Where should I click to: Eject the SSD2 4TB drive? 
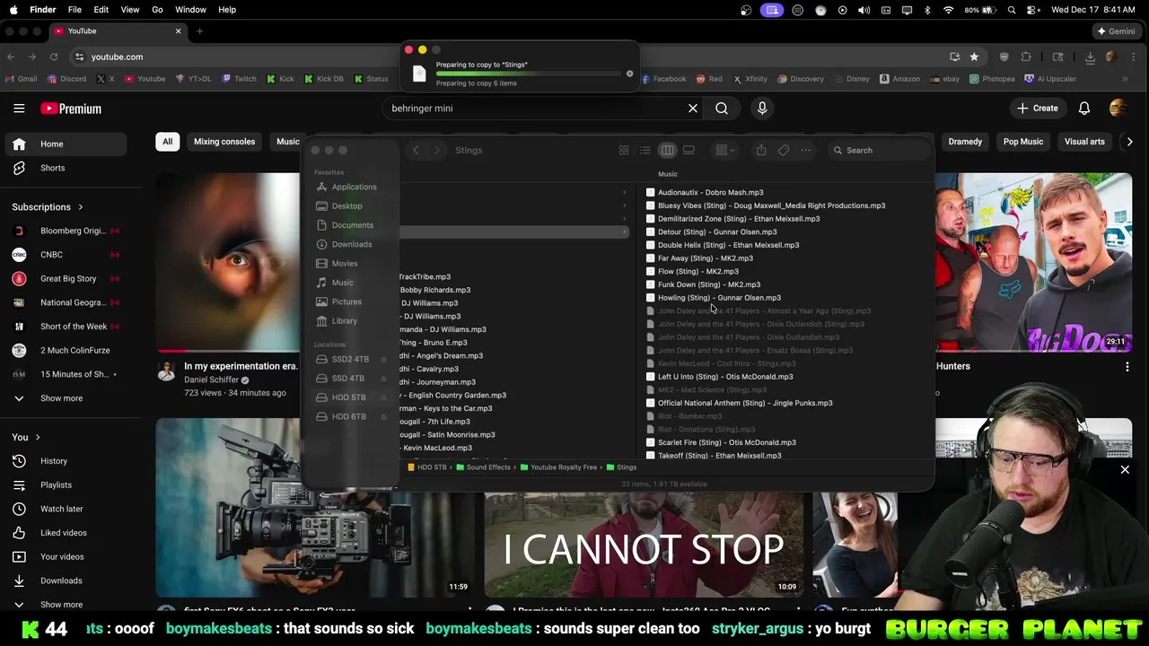pyautogui.click(x=384, y=359)
